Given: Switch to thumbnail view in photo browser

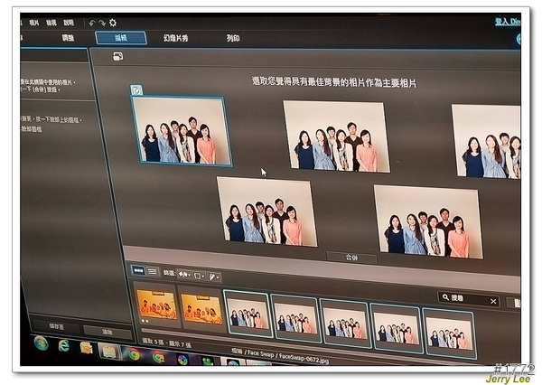Looking at the screenshot, I should click(x=138, y=270).
